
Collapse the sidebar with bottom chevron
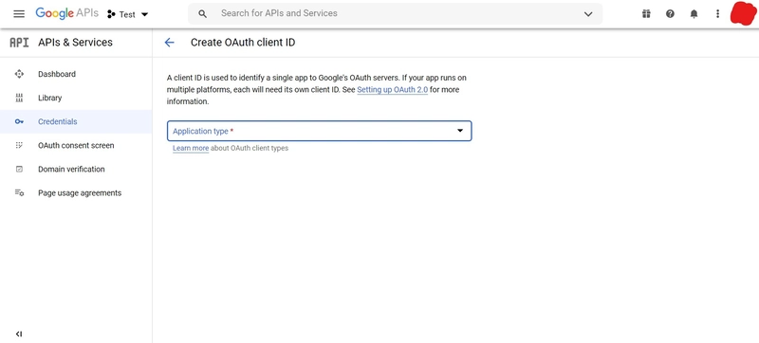[x=19, y=334]
